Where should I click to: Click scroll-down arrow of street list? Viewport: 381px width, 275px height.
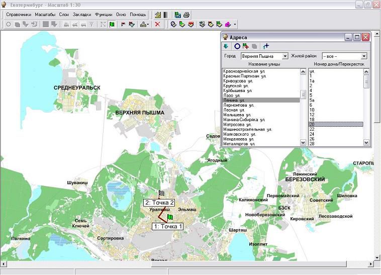click(x=303, y=143)
